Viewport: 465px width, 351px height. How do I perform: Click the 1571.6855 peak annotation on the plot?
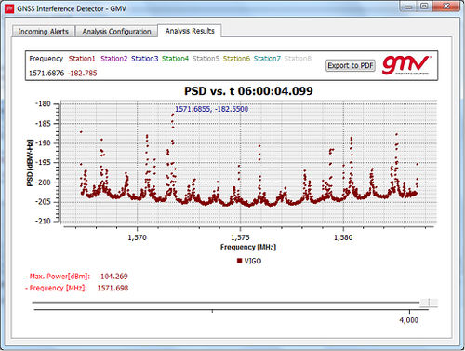click(212, 109)
